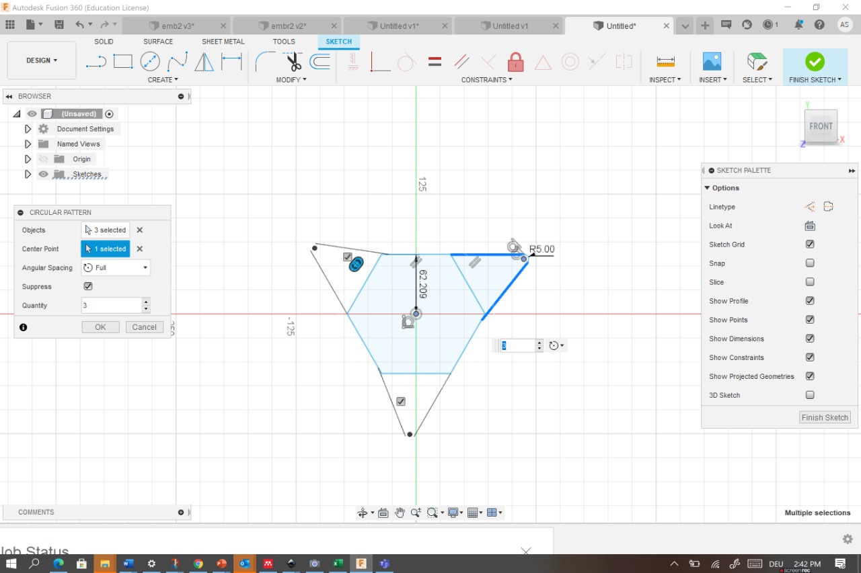Click the Save icon

pyautogui.click(x=59, y=25)
